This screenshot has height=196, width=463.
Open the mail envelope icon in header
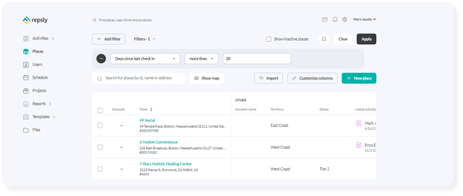tap(325, 20)
